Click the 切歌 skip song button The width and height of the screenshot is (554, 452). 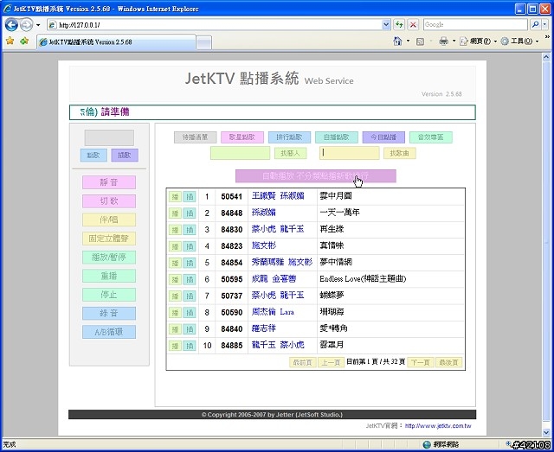[109, 201]
